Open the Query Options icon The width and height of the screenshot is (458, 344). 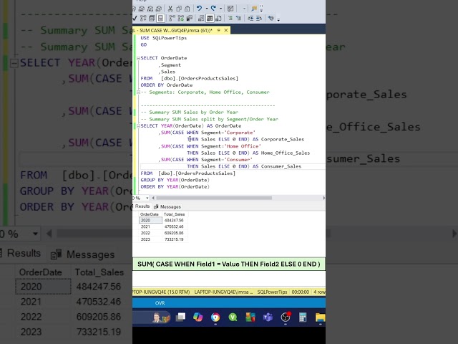(152, 18)
